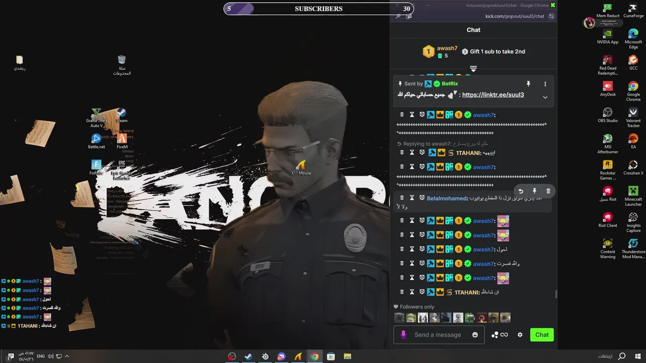Screen dimensions: 646x363
Task: Open Thunderstore Mod Manager desktop icon
Action: [x=633, y=248]
